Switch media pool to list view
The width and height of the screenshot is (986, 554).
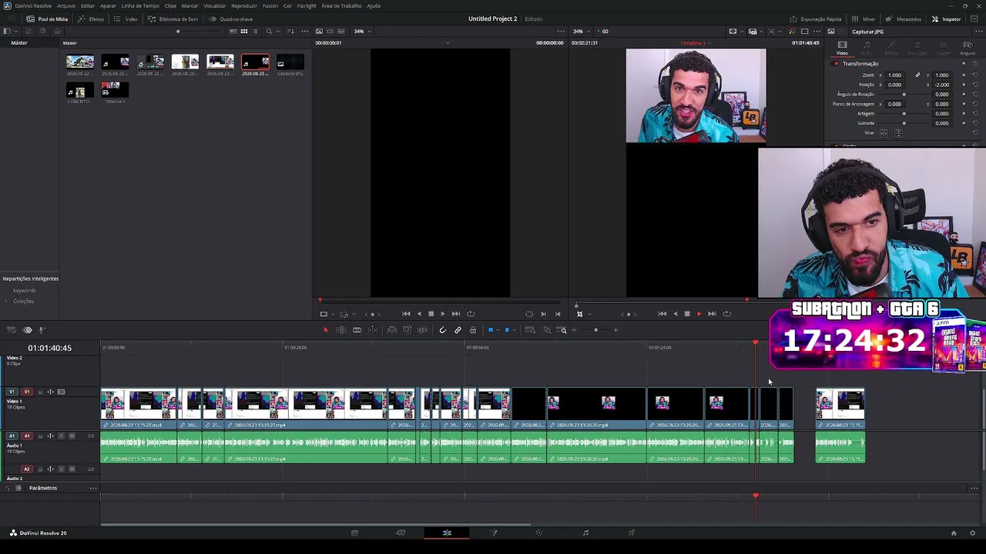click(256, 32)
